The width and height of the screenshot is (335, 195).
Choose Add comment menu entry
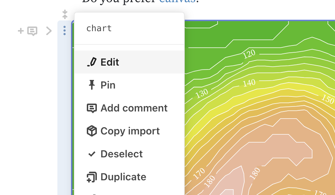coord(129,108)
